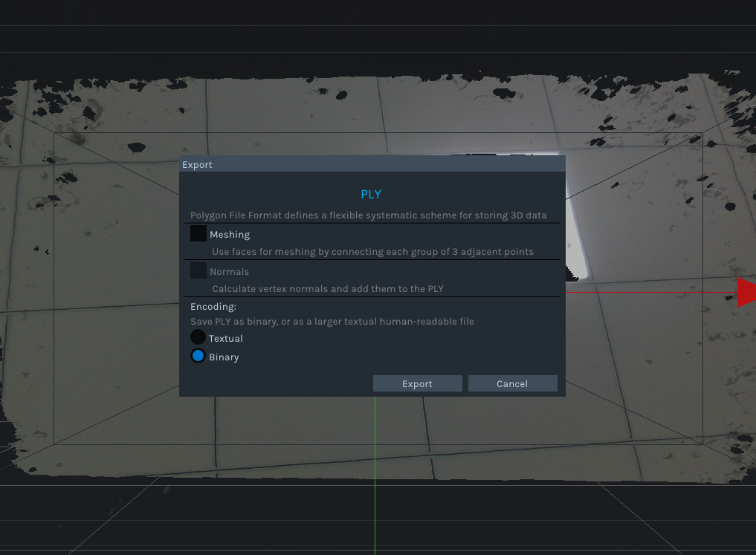Click the meshing faces description line
This screenshot has height=555, width=756.
coord(372,251)
